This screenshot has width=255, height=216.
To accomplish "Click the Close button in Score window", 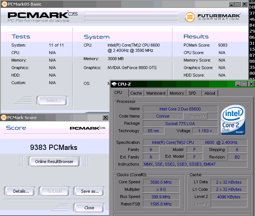I will click(x=89, y=208).
